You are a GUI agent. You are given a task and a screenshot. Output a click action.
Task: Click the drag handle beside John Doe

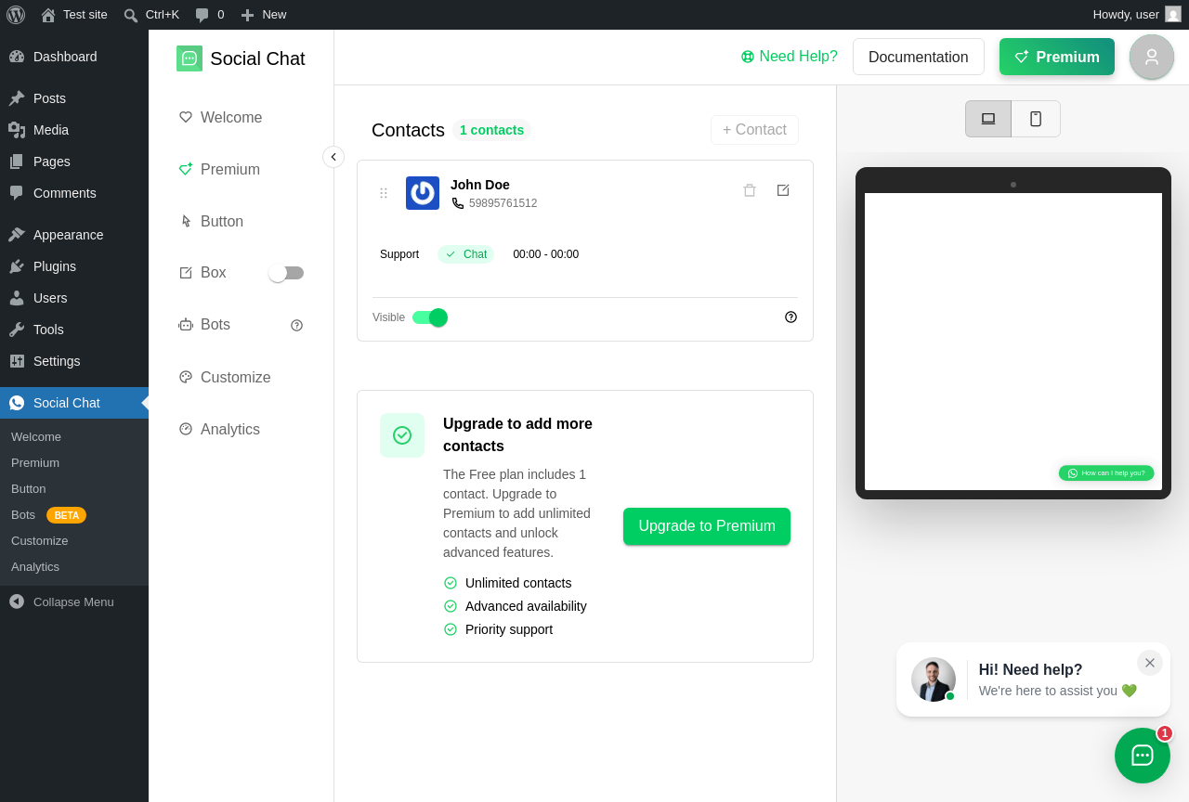coord(384,193)
